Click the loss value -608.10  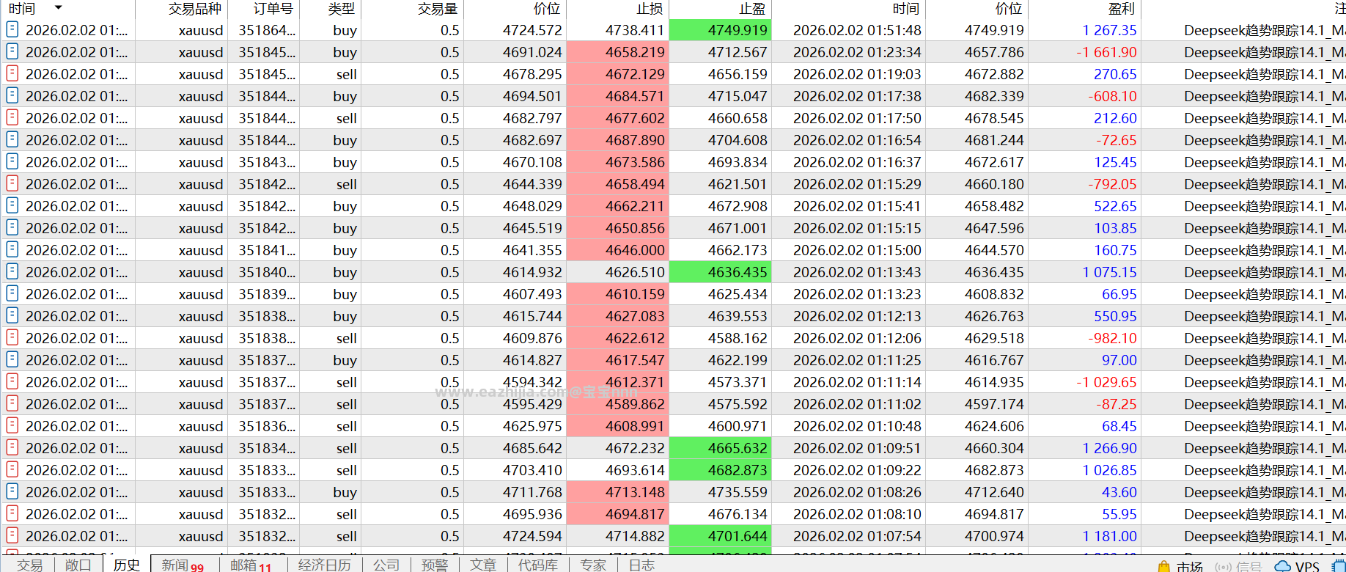pyautogui.click(x=1112, y=96)
